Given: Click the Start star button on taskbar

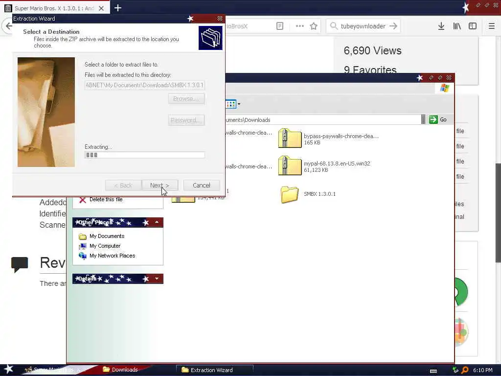Looking at the screenshot, I should tap(9, 369).
